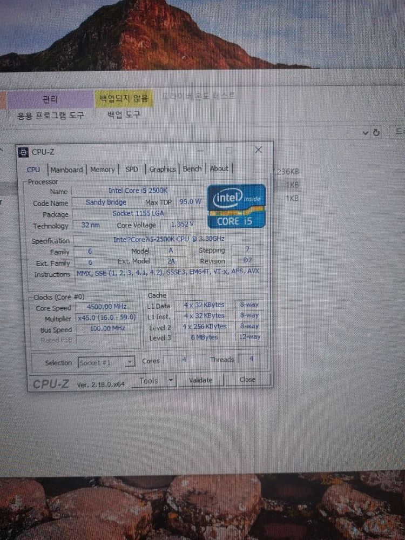Switch to the CPU tab
The width and height of the screenshot is (405, 540).
(x=33, y=170)
